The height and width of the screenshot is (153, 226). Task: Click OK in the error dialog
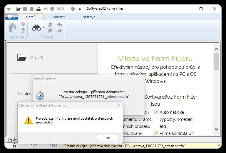(108, 138)
